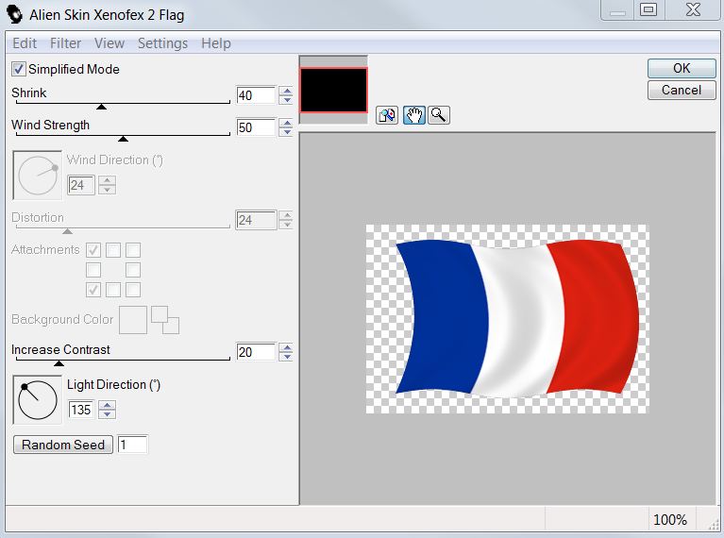Click the Increase Contrast slider handle
This screenshot has height=538, width=724.
coord(59,363)
